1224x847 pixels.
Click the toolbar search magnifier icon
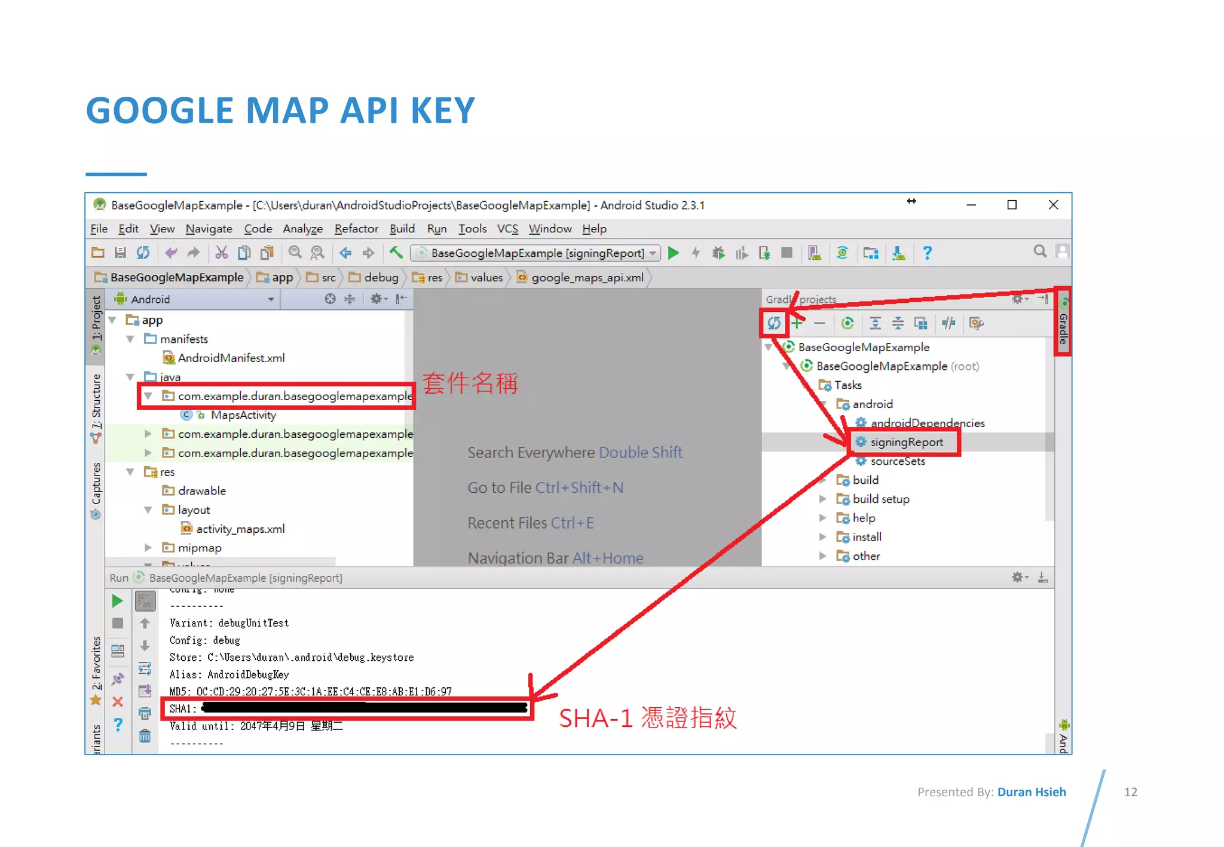point(1040,251)
